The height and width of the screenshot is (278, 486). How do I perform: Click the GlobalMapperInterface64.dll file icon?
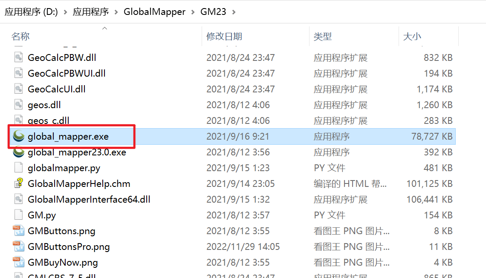click(x=19, y=199)
